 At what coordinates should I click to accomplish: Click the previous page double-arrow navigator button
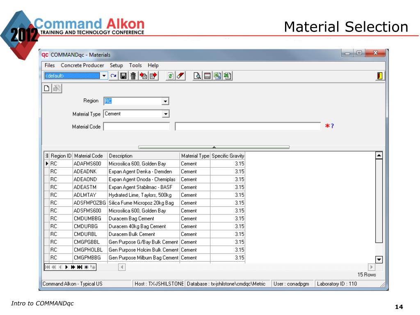point(54,267)
